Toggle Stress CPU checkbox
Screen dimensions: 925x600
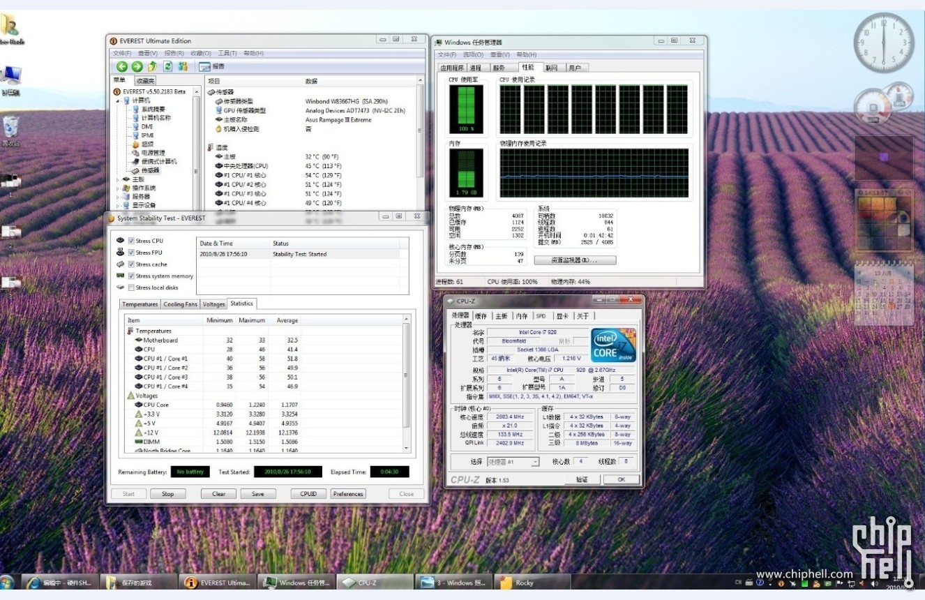[x=131, y=241]
